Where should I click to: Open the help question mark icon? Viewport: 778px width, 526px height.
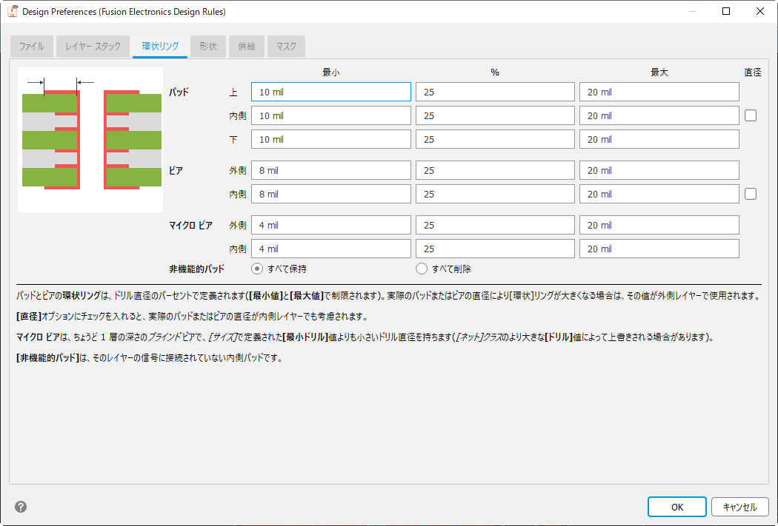(x=21, y=507)
